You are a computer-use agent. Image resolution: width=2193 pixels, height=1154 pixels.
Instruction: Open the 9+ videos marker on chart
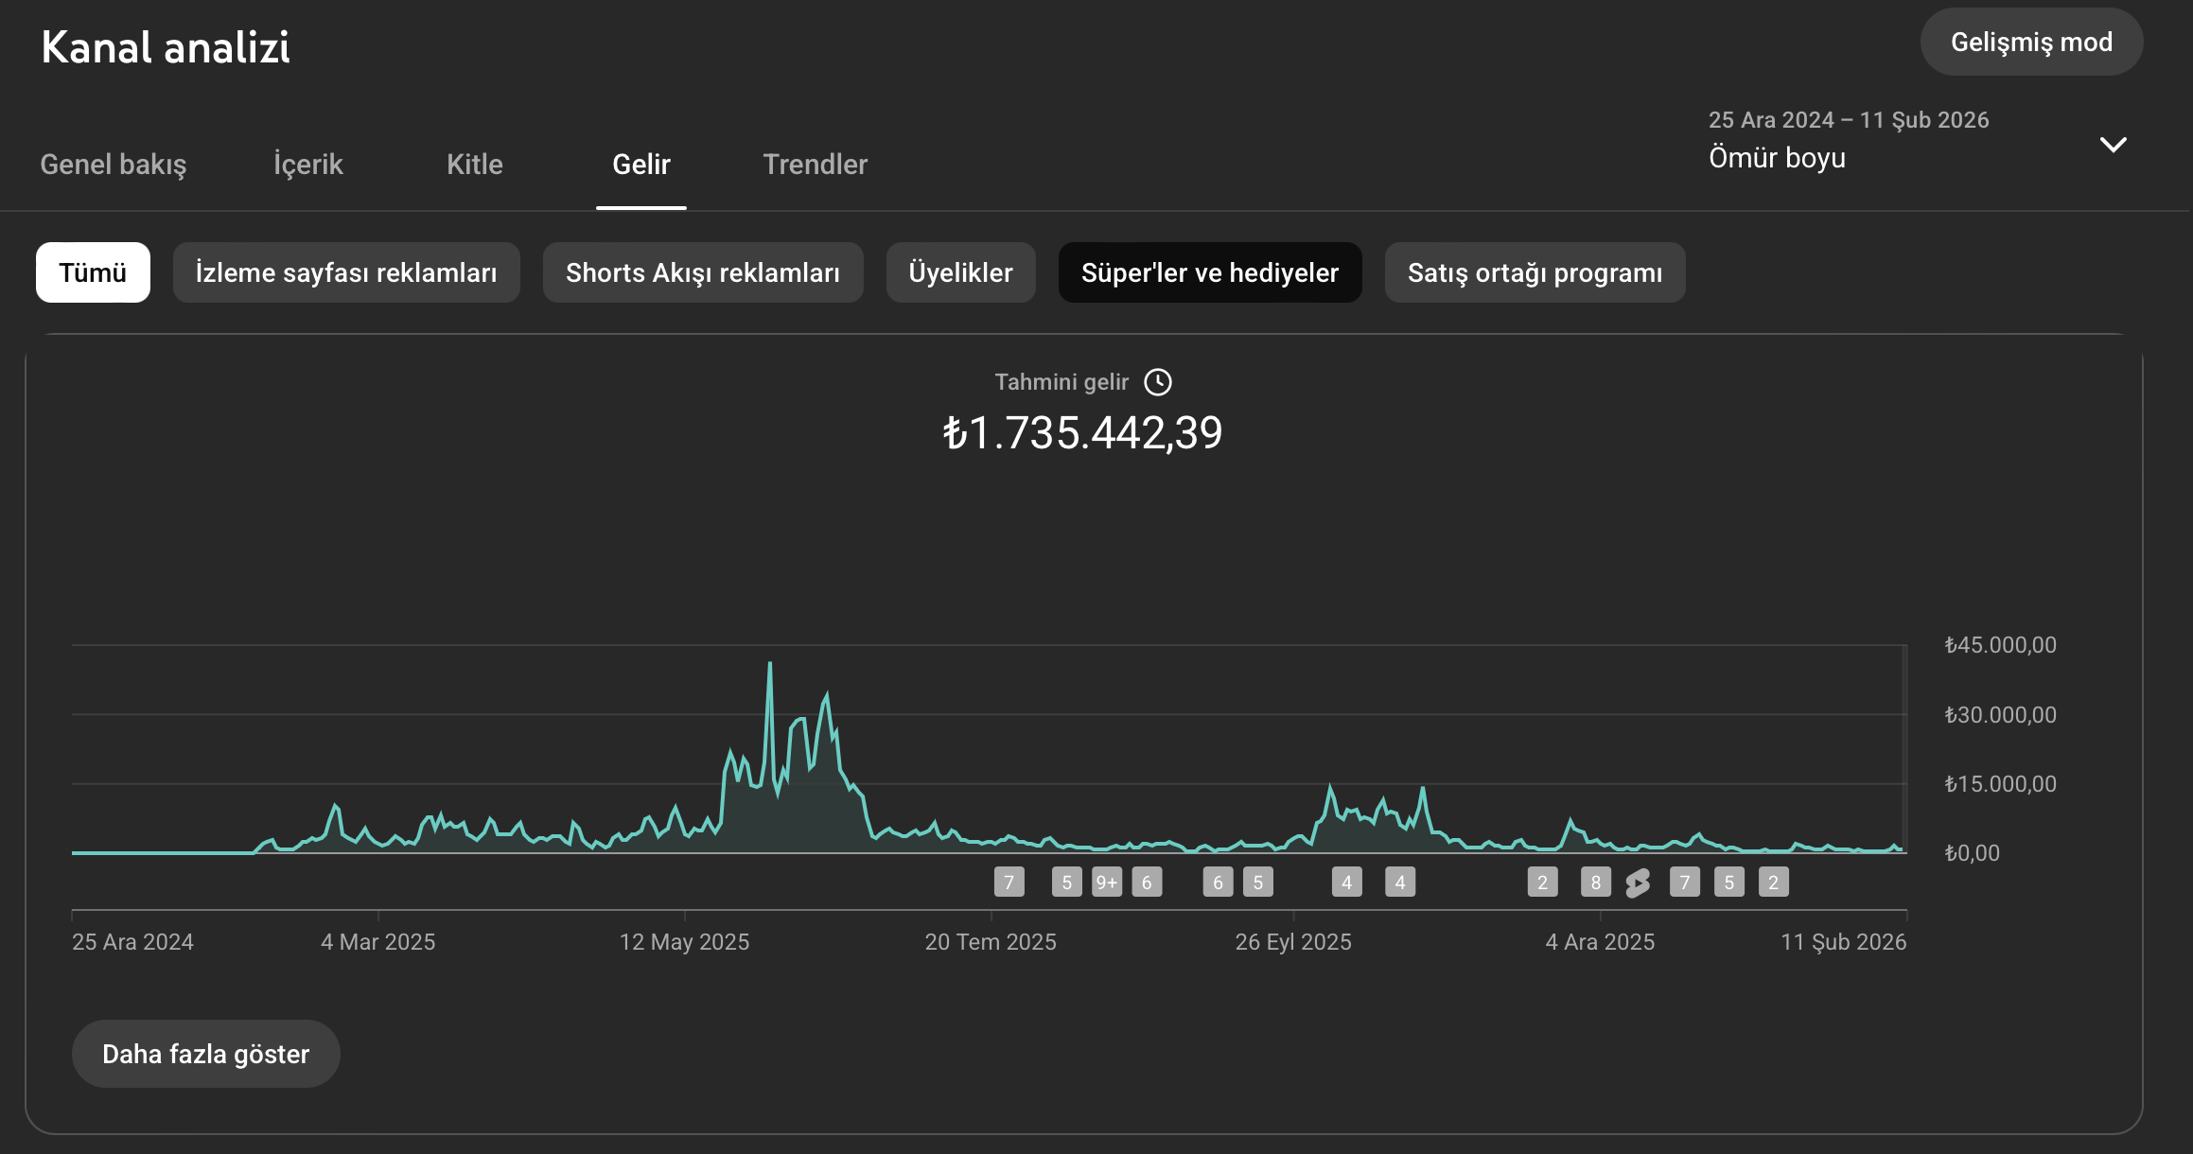click(x=1107, y=883)
